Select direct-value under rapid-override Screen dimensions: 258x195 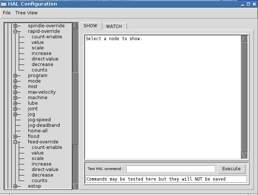click(45, 59)
